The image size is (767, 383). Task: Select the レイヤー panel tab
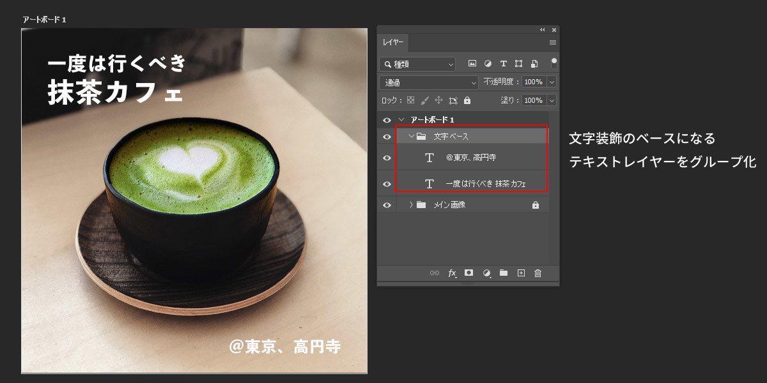pos(393,42)
